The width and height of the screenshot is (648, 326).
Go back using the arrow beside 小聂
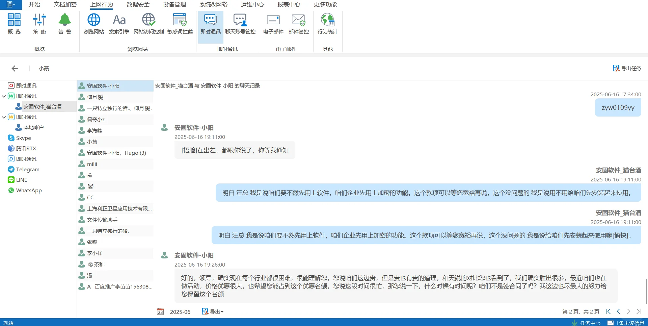pos(15,68)
